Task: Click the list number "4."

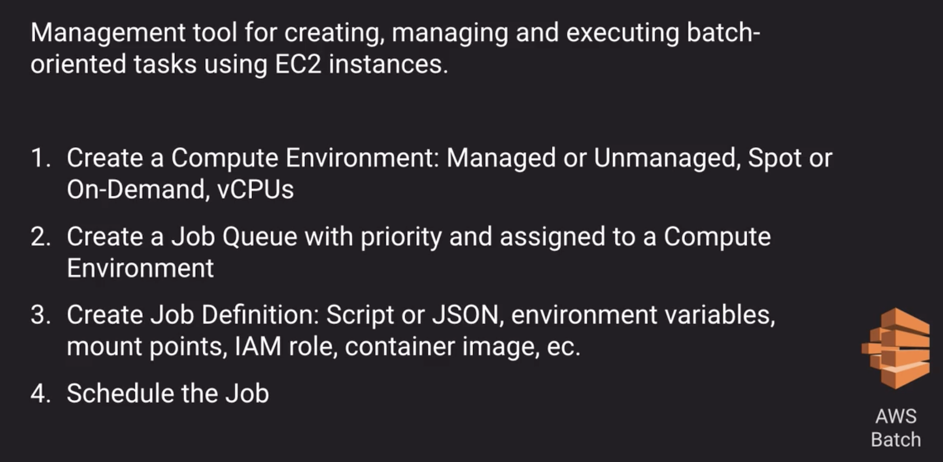Action: pos(40,394)
